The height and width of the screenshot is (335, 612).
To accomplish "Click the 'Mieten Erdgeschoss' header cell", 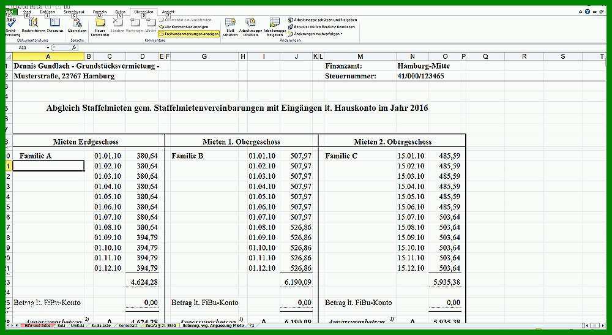I will [86, 141].
